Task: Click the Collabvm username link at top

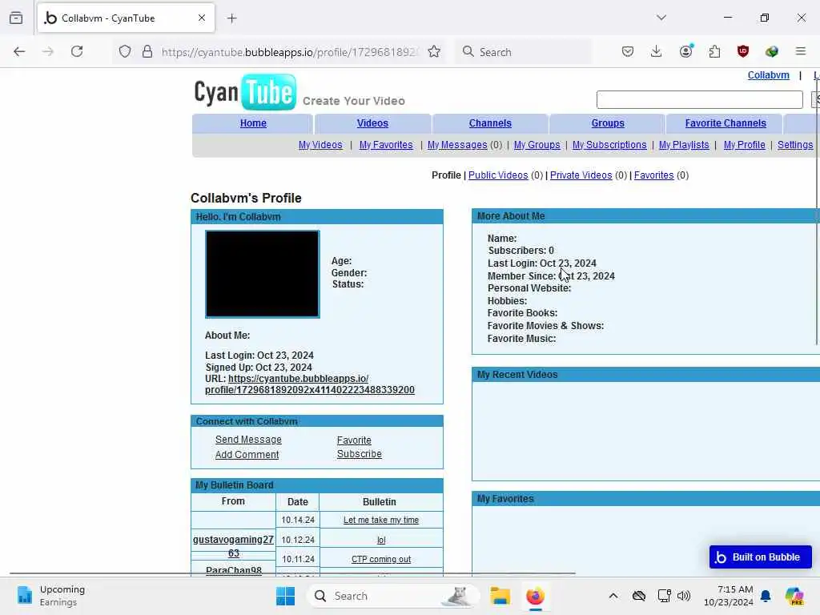Action: [768, 75]
